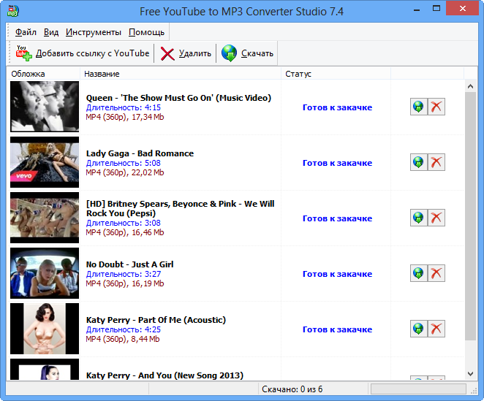Click the list scroll down arrow
The height and width of the screenshot is (401, 484).
tap(470, 374)
